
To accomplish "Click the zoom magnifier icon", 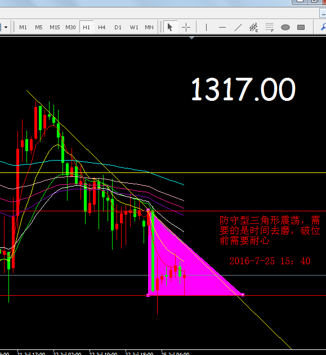I will (323, 27).
